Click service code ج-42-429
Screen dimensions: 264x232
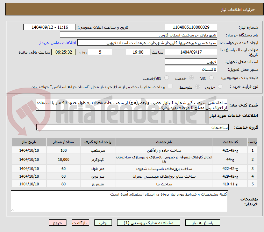(x=230, y=176)
